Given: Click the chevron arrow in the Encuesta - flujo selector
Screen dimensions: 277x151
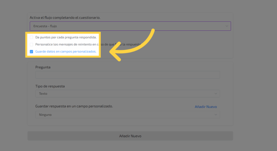Looking at the screenshot, I should coord(227,26).
